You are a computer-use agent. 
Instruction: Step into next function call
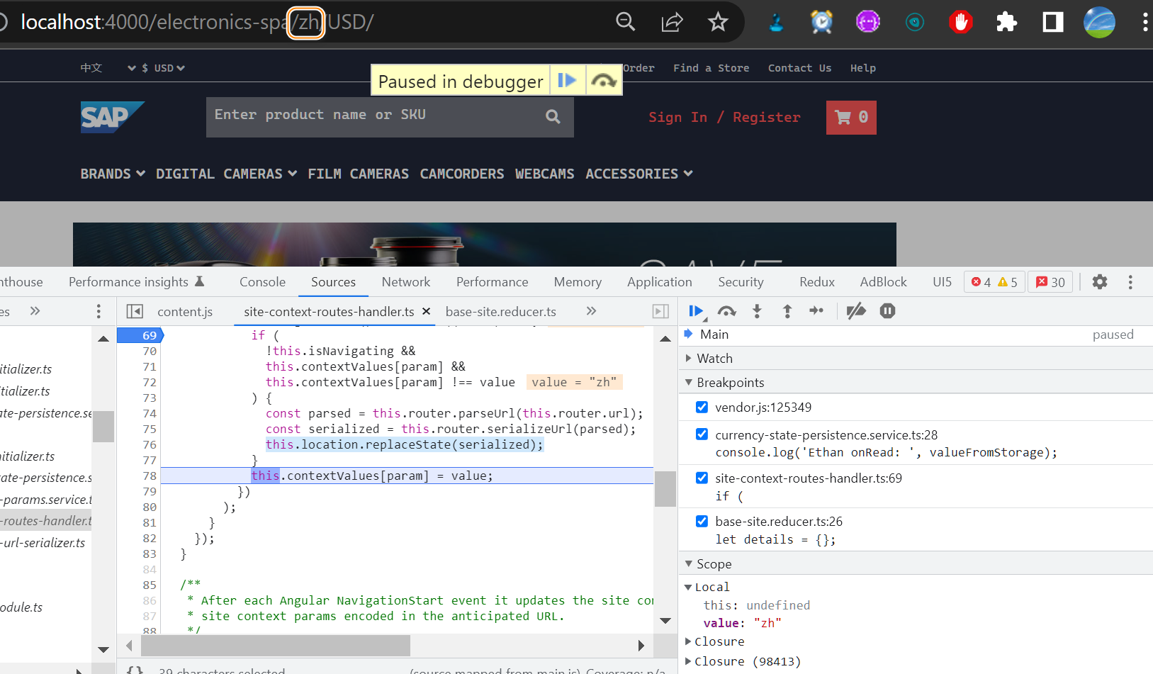click(757, 311)
